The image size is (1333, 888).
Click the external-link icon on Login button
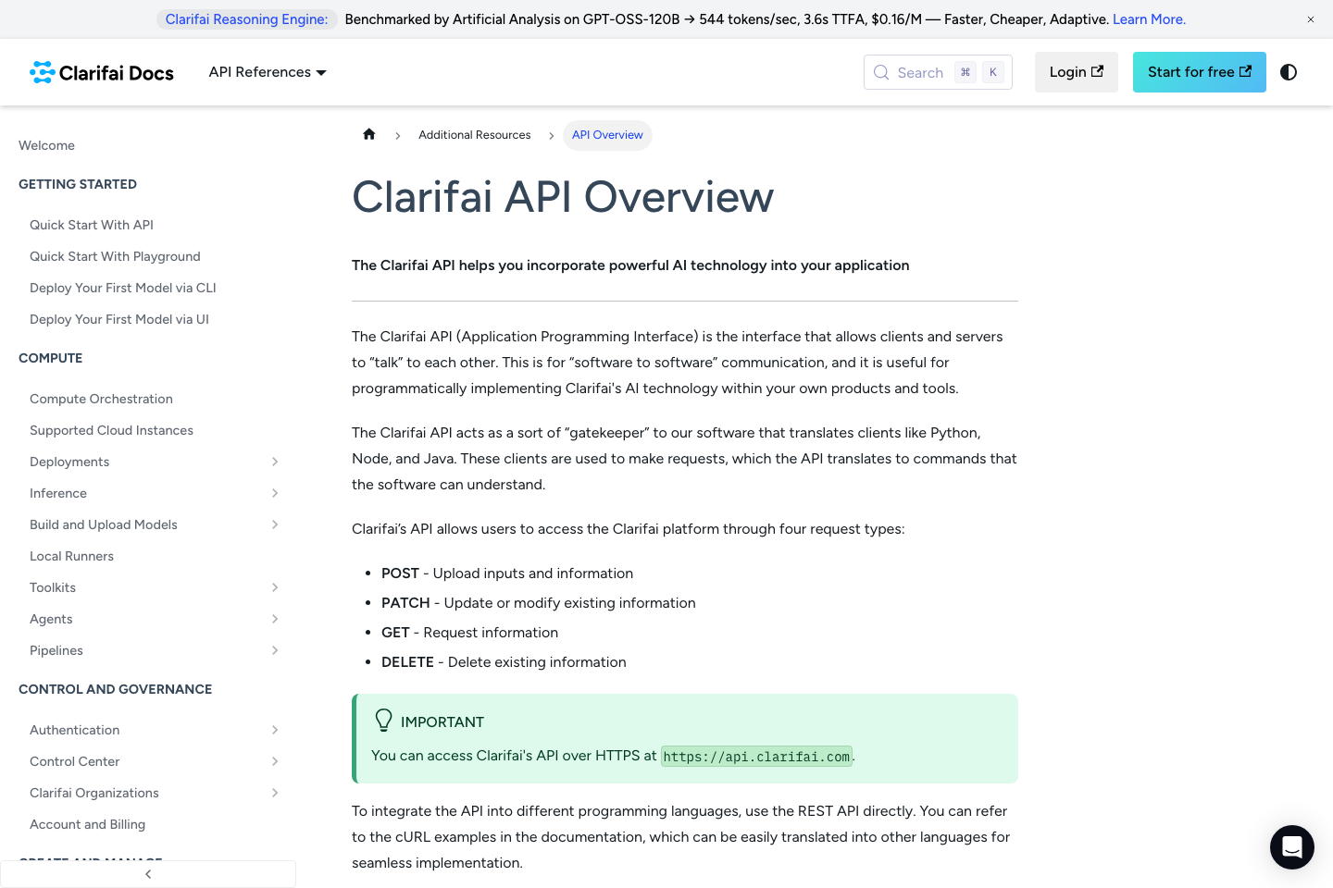coord(1097,69)
